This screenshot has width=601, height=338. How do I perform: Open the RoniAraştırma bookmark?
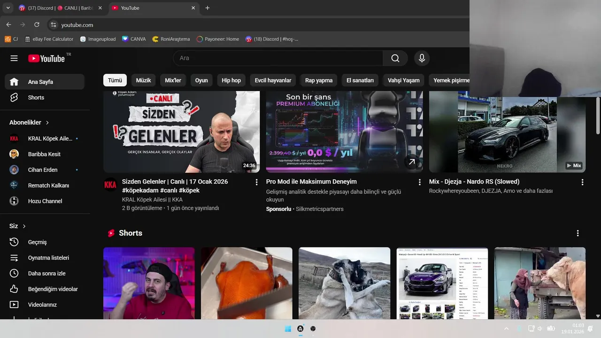pyautogui.click(x=171, y=39)
